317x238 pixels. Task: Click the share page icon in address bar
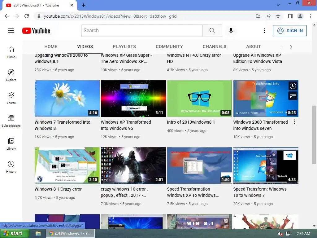point(268,16)
